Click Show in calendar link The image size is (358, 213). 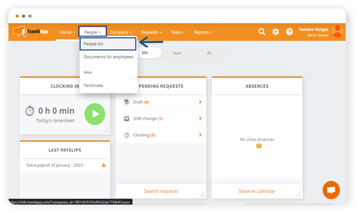tap(257, 191)
